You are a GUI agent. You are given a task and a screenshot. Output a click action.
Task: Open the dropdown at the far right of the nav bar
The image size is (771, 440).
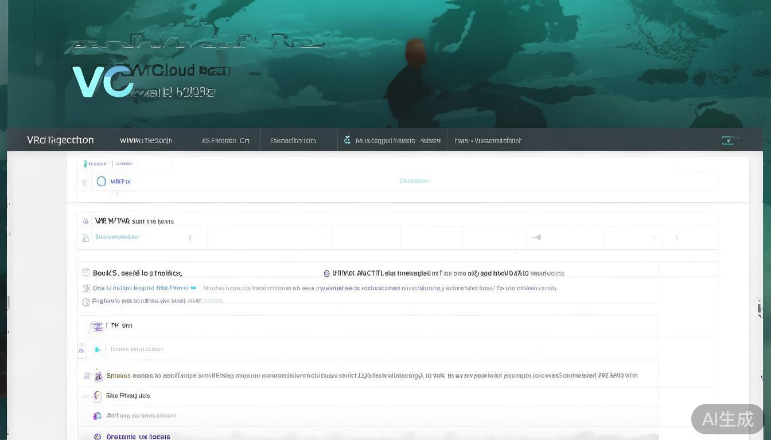pos(729,140)
